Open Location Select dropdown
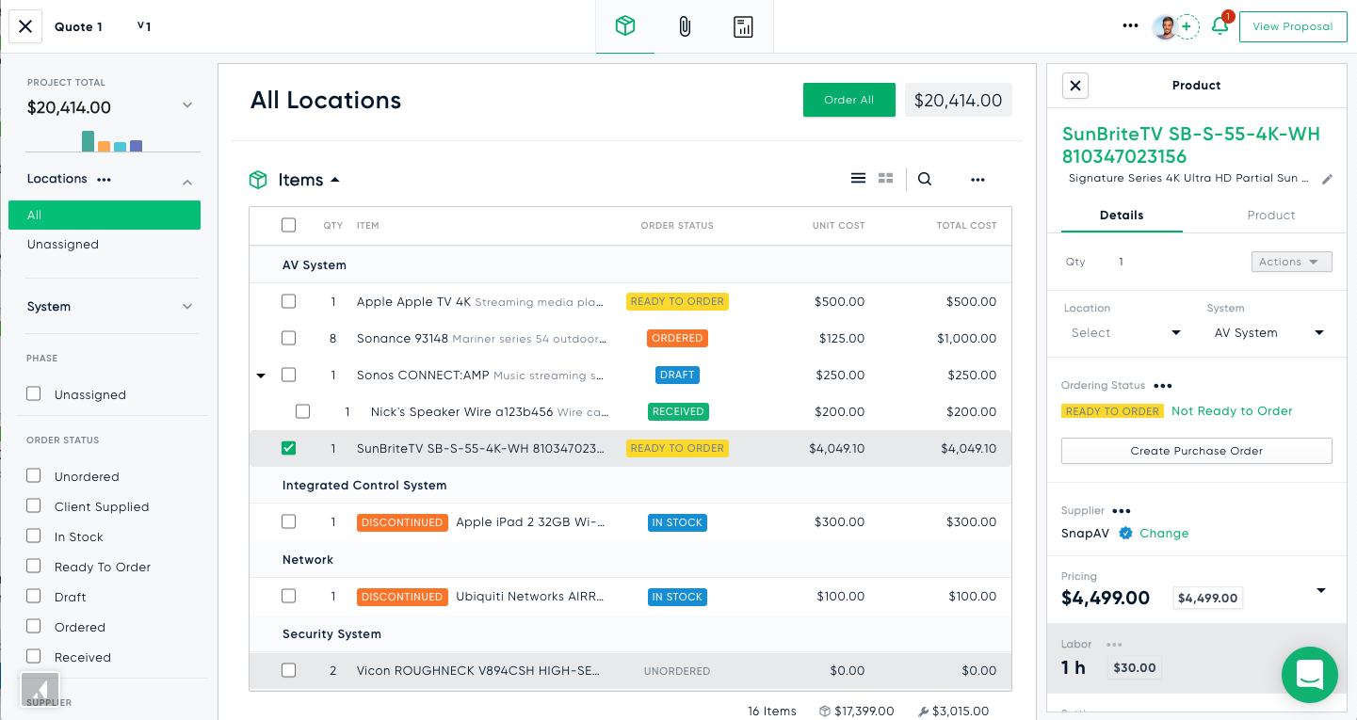 (1125, 332)
